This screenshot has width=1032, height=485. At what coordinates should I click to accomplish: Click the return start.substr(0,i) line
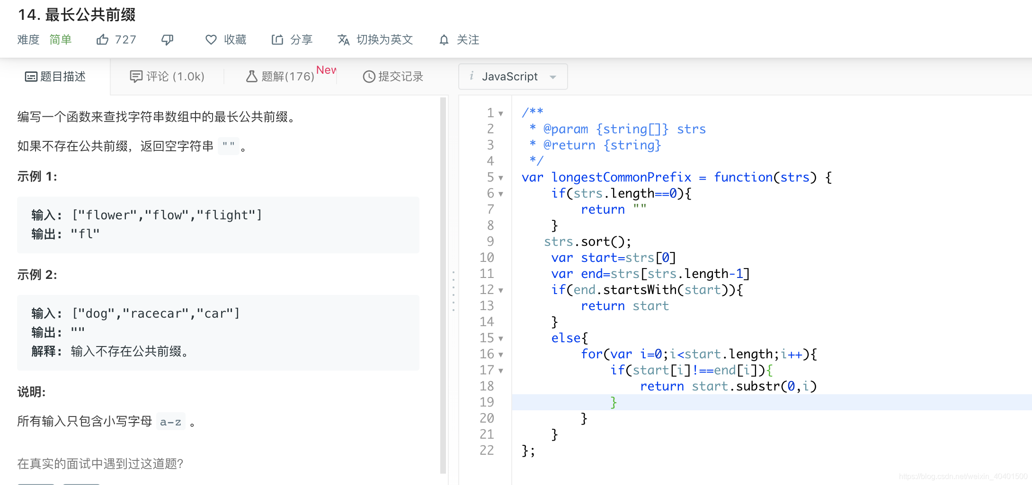pyautogui.click(x=728, y=386)
